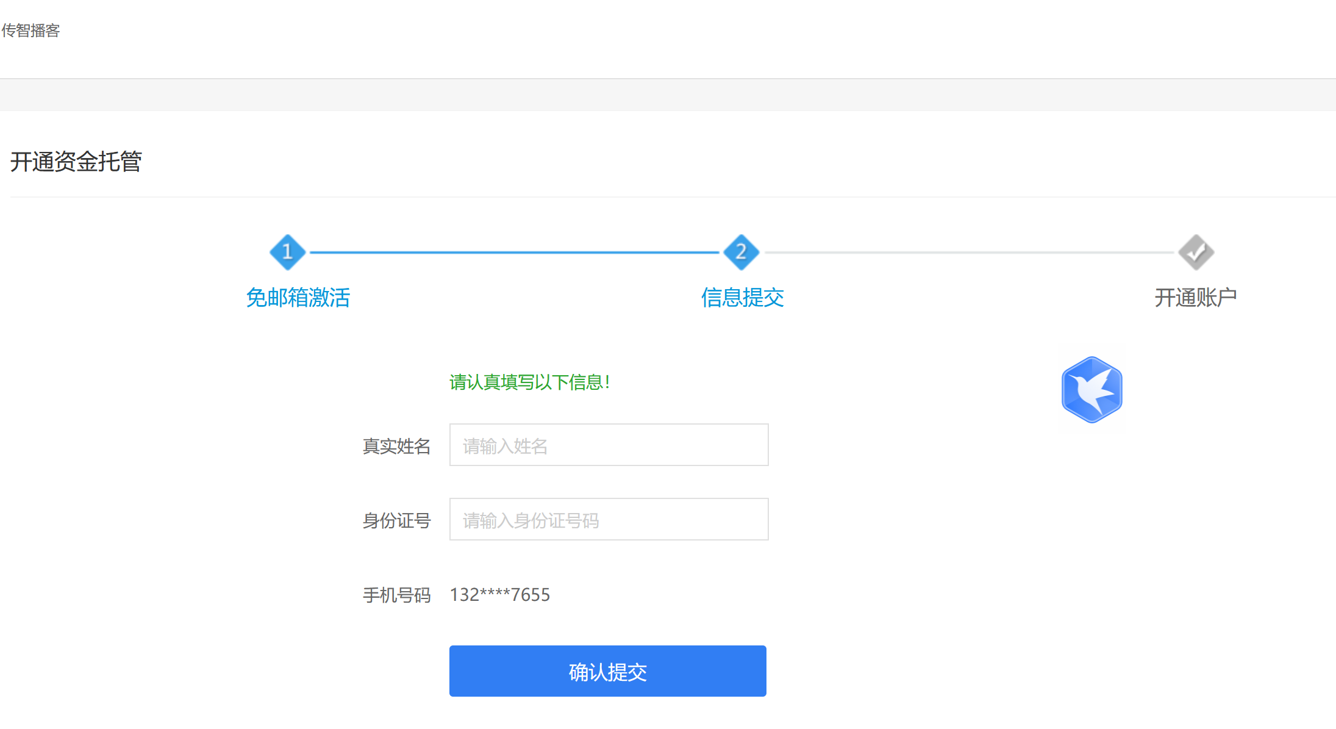The width and height of the screenshot is (1336, 729).
Task: Click the masked phone number 132****7655
Action: coord(500,595)
